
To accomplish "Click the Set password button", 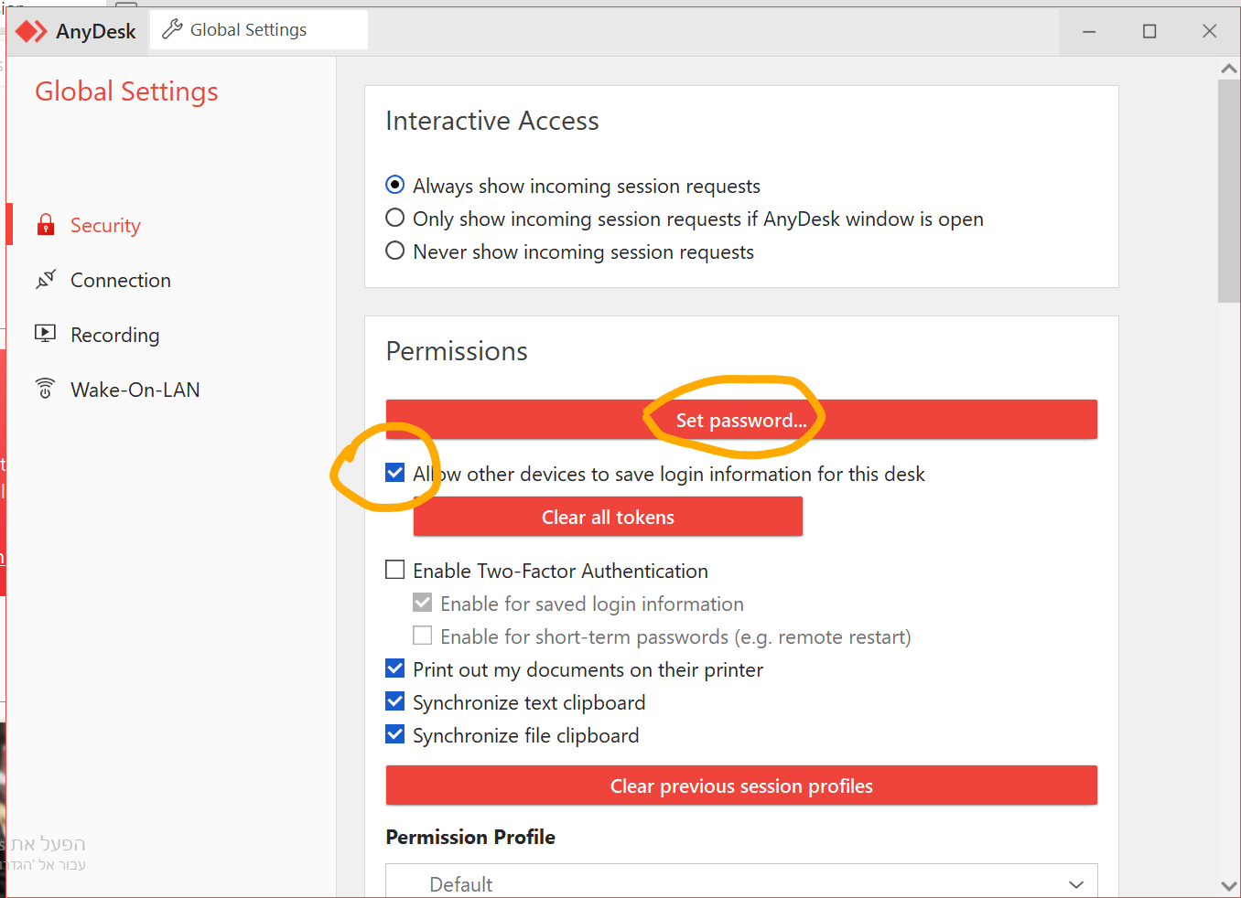I will click(741, 420).
